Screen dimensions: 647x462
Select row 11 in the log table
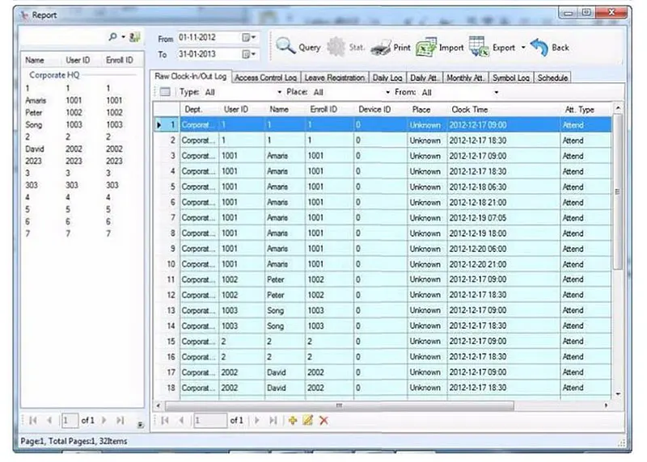pyautogui.click(x=382, y=279)
